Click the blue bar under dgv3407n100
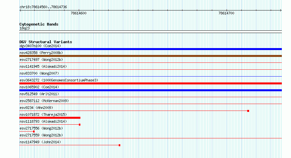 (x=150, y=49)
